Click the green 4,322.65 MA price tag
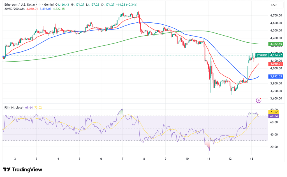The image size is (287, 177). point(276,44)
